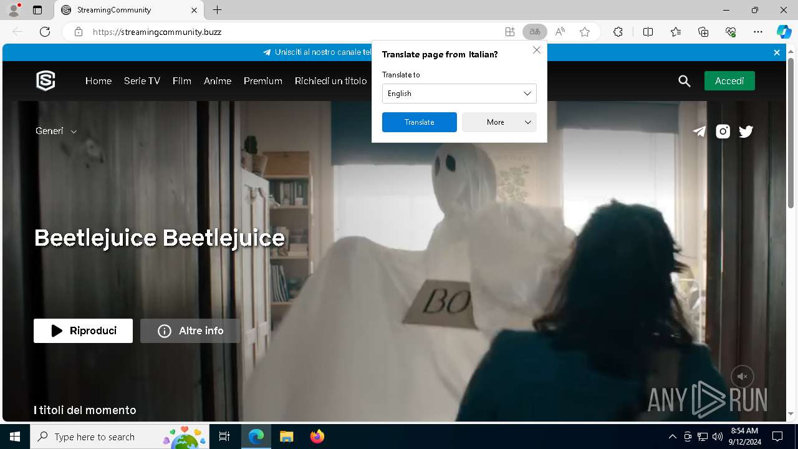Image resolution: width=798 pixels, height=449 pixels.
Task: Open the volume control in system tray
Action: (717, 437)
